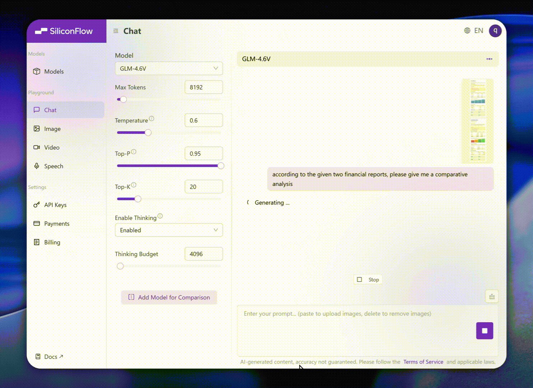The image size is (533, 388).
Task: Click Thinking Budget value field 4096
Action: [x=204, y=254]
